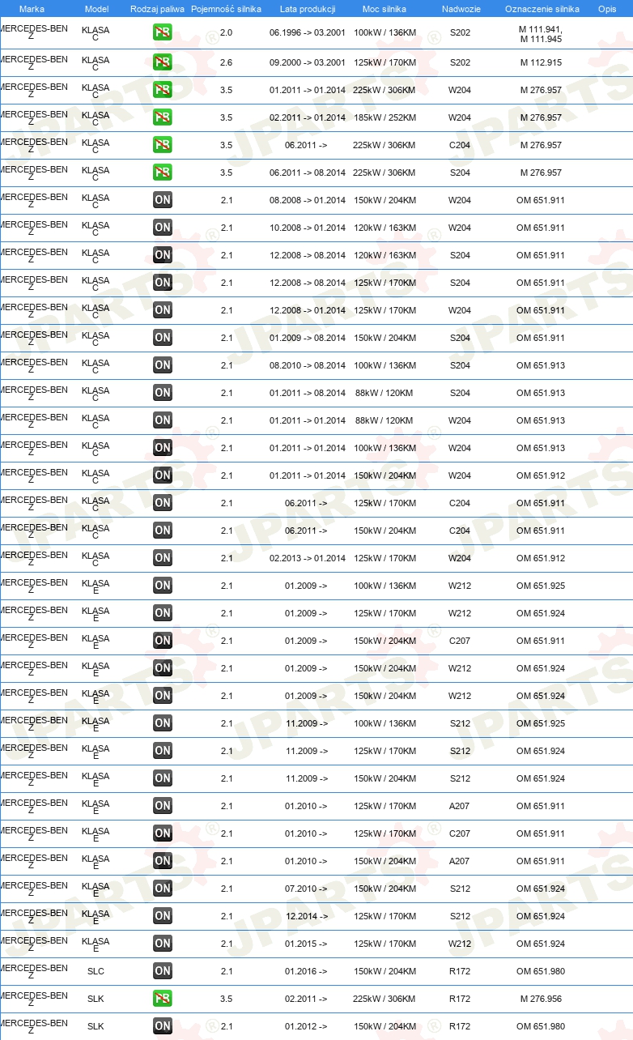
Task: Select the engine code M 111.941, M 111.945
Action: click(x=541, y=33)
